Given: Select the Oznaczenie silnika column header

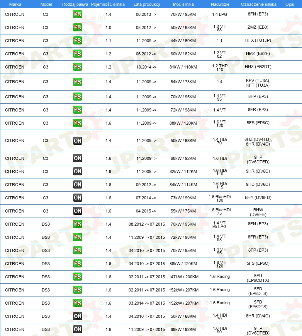Looking at the screenshot, I should (x=259, y=4).
